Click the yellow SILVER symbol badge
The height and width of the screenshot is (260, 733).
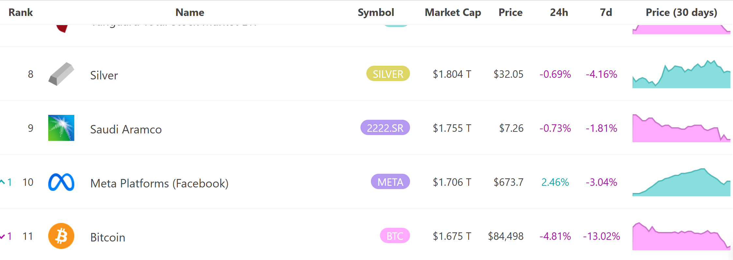click(388, 74)
